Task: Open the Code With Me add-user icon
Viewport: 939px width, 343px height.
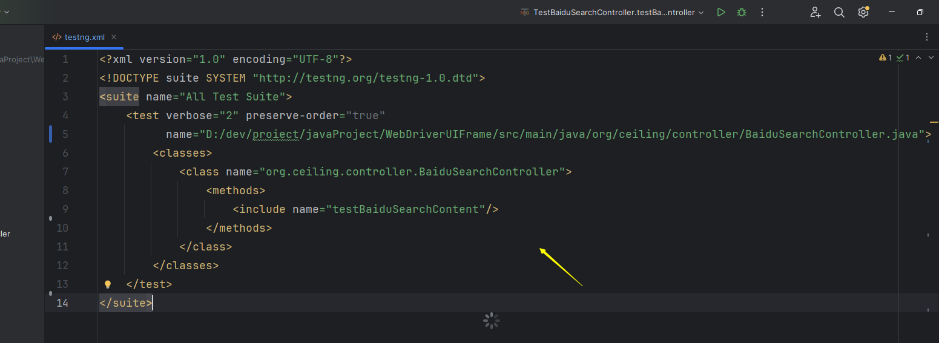Action: [815, 12]
